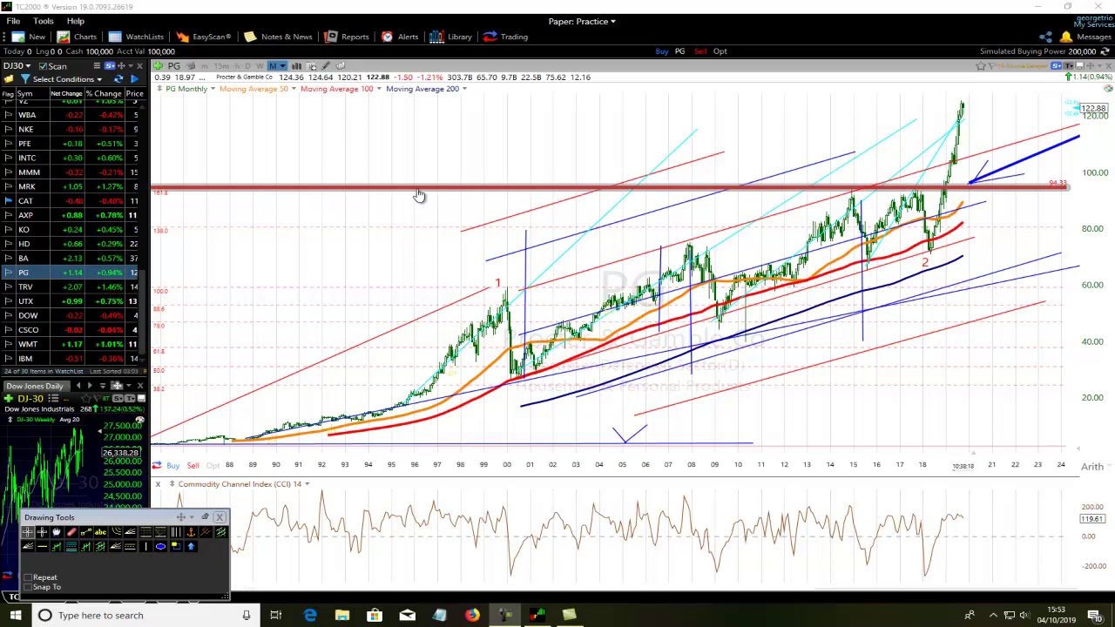Enable the Repeat checkbox

click(29, 577)
